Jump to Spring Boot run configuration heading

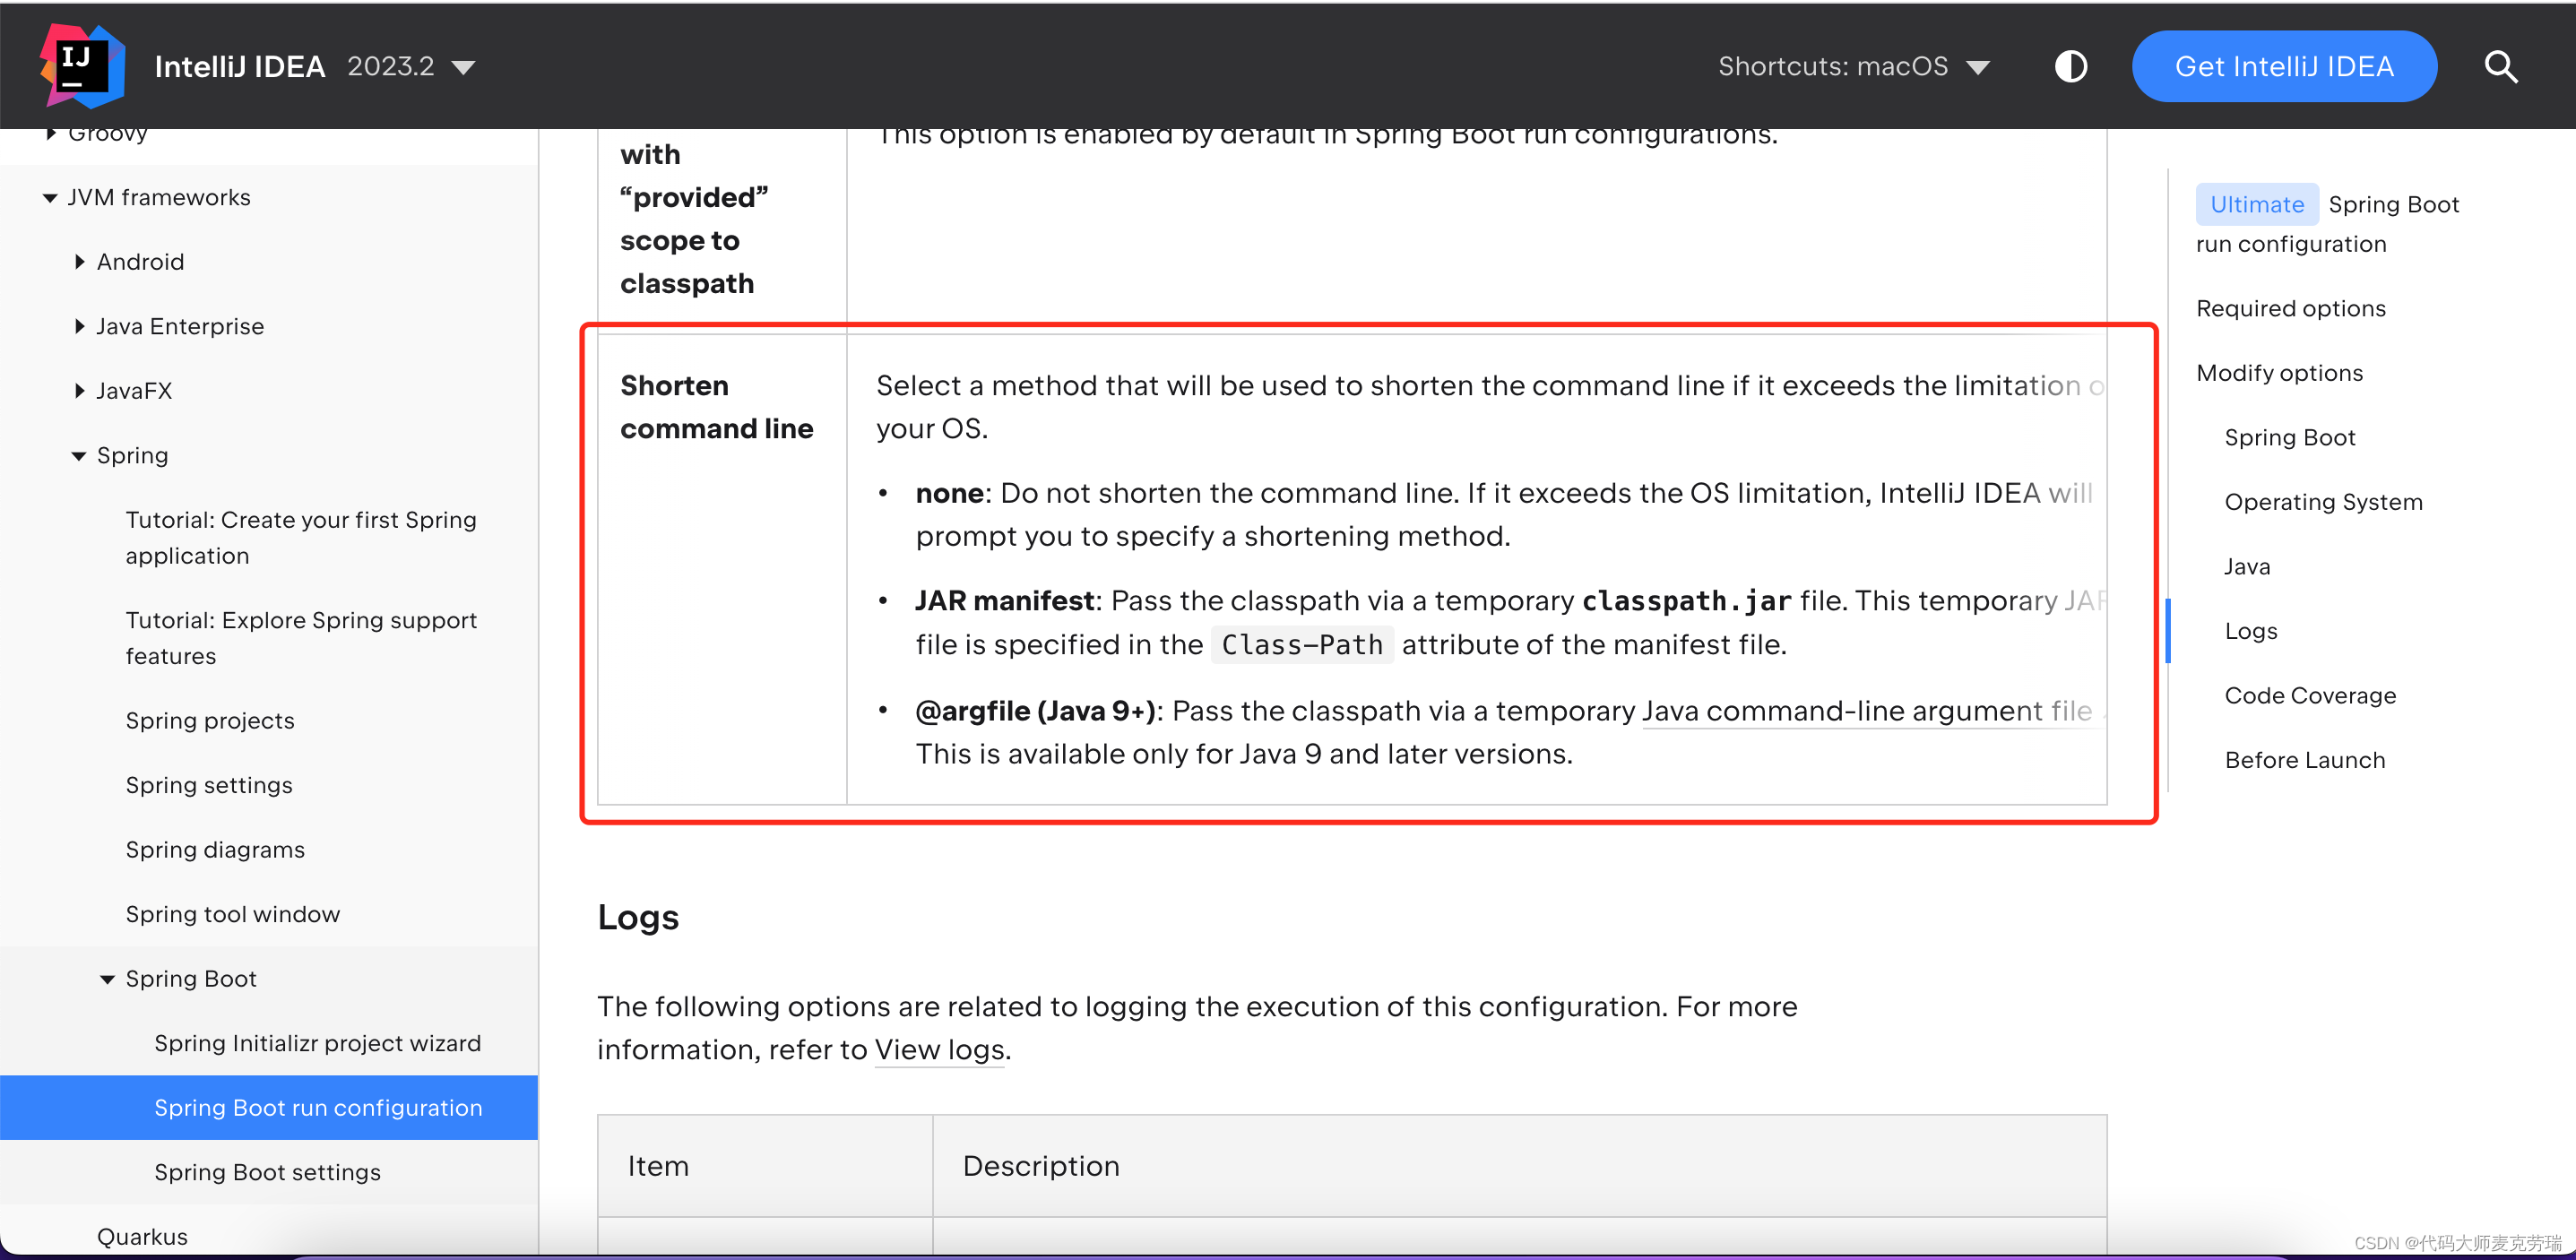coord(2327,224)
